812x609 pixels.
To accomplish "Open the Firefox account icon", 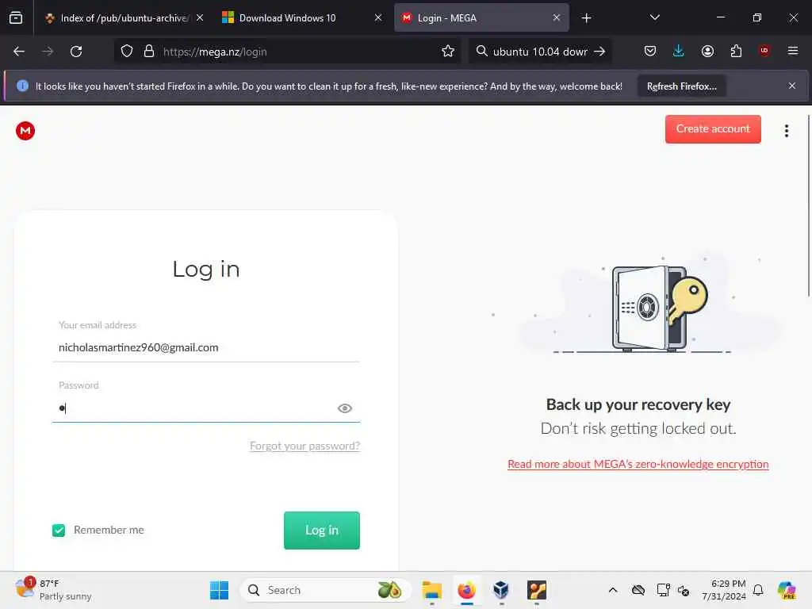I will 707,52.
